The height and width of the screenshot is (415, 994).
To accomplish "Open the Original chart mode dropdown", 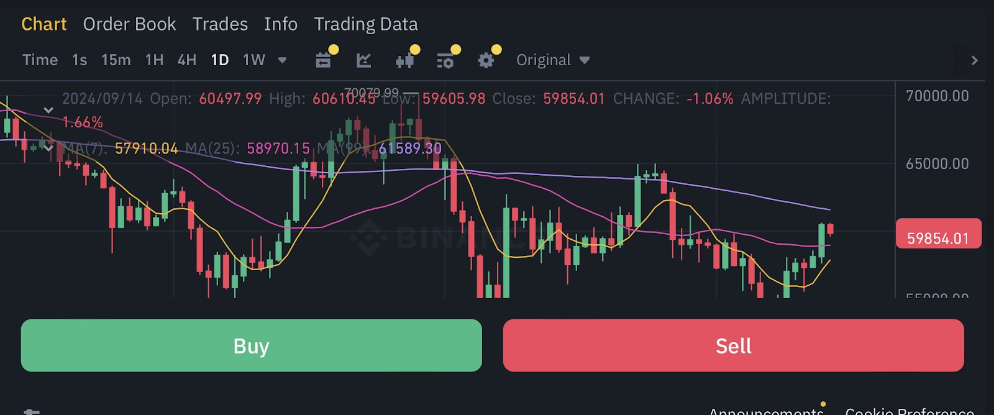I will pos(552,60).
